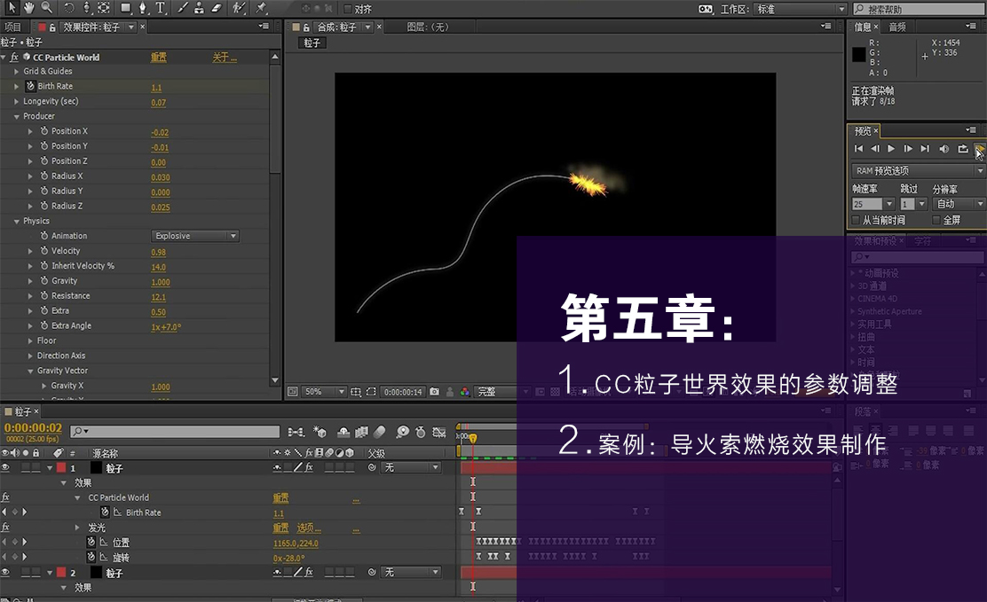Toggle fx switch for 发光 effect in timeline
Image resolution: width=987 pixels, height=602 pixels.
tap(5, 528)
